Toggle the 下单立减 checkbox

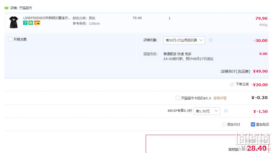tap(232, 85)
